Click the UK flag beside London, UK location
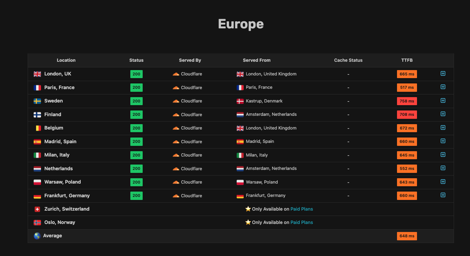Screen dimensions: 470x256 point(37,74)
